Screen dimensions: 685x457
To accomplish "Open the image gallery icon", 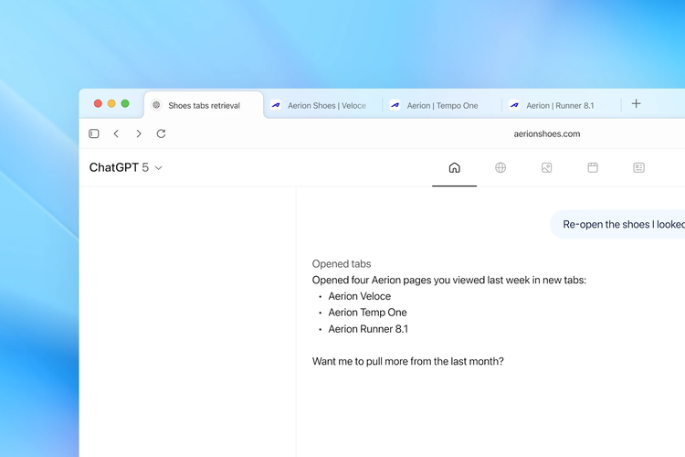I will (546, 168).
